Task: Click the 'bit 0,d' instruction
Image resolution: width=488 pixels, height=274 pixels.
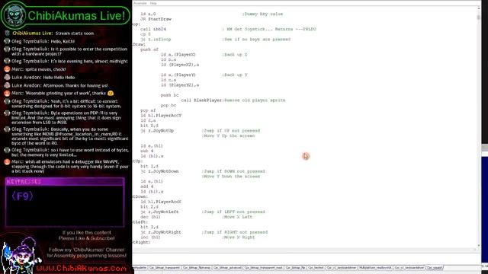Action: (x=149, y=126)
